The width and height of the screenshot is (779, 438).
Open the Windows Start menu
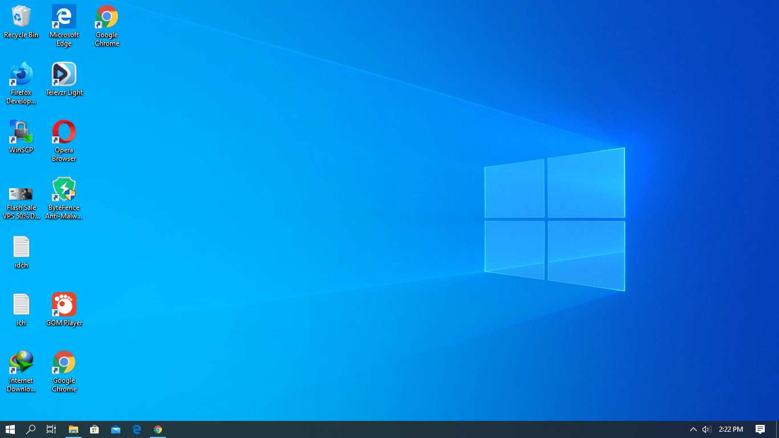pyautogui.click(x=10, y=429)
